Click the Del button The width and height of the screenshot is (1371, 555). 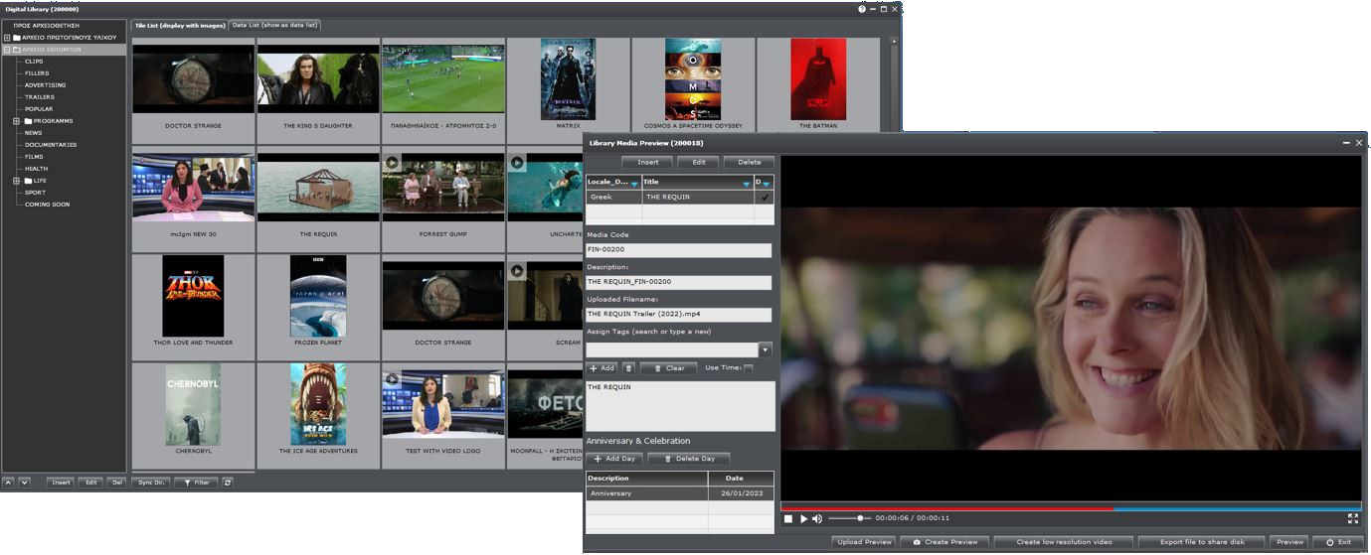[117, 483]
